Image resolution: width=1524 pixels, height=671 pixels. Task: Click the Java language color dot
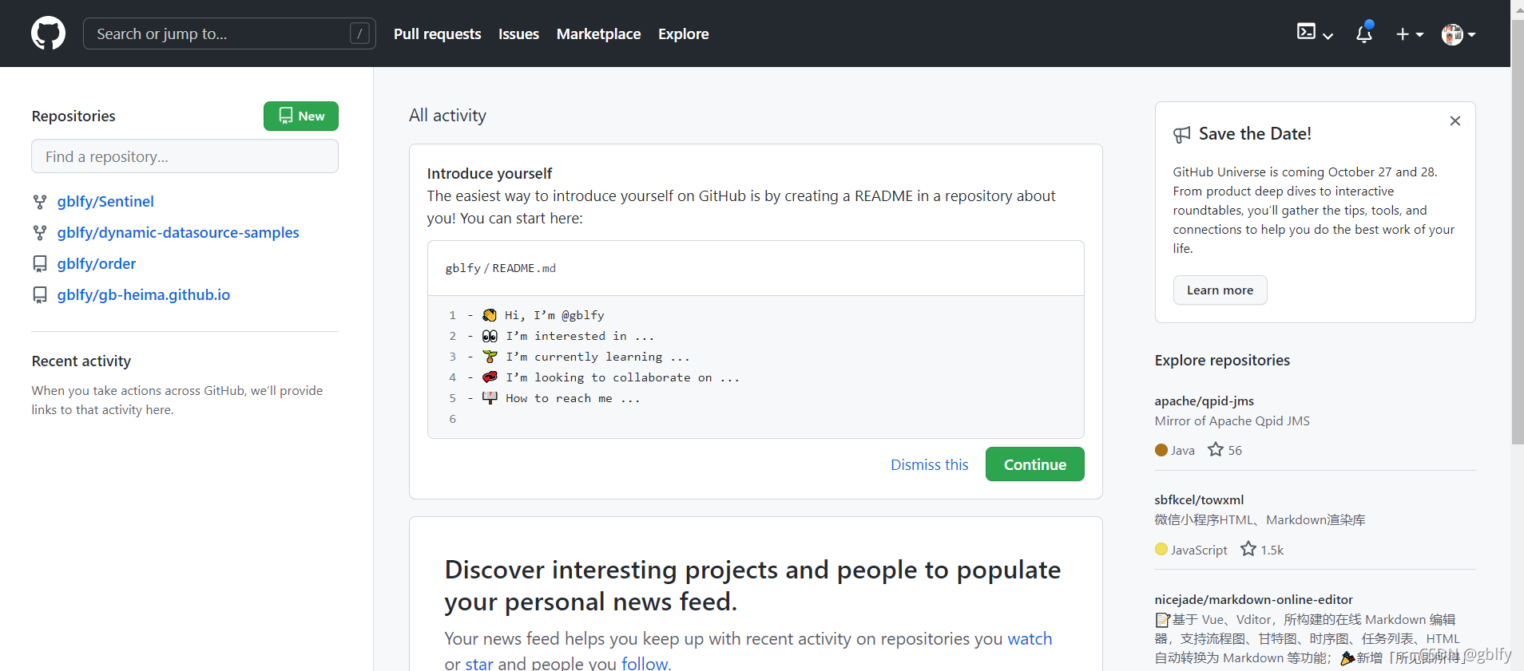1161,450
